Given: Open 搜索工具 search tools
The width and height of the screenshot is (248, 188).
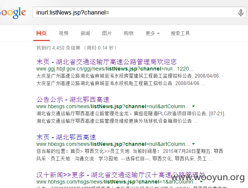Looking at the screenshot, I should (180, 33).
